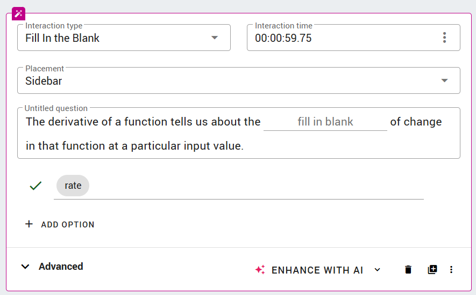Expand the Advanced section chevron
This screenshot has width=476, height=295.
click(25, 267)
